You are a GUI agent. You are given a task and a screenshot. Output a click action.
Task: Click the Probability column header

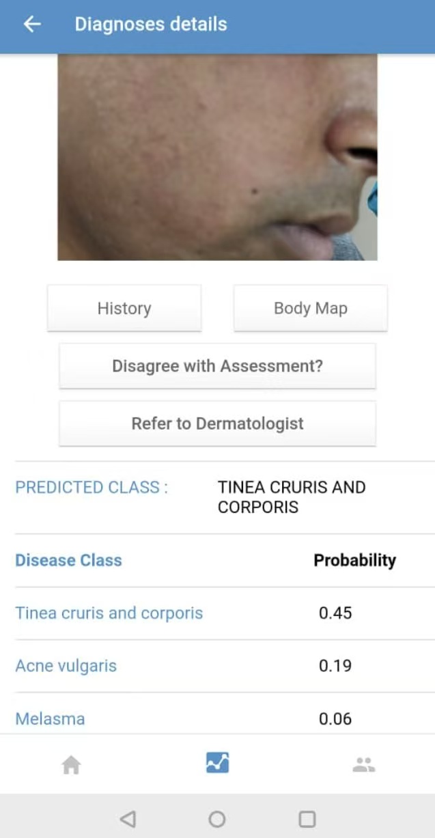(x=354, y=560)
